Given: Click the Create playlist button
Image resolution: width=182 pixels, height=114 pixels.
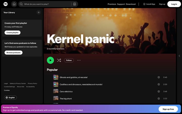Looking at the screenshot, I should 12,33.
